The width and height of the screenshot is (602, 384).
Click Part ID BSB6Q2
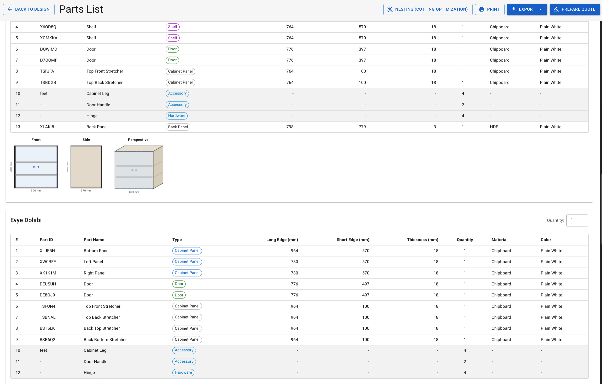(x=47, y=340)
